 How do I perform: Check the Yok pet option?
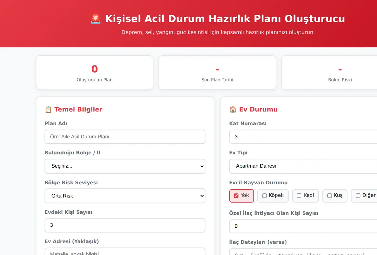pos(236,196)
